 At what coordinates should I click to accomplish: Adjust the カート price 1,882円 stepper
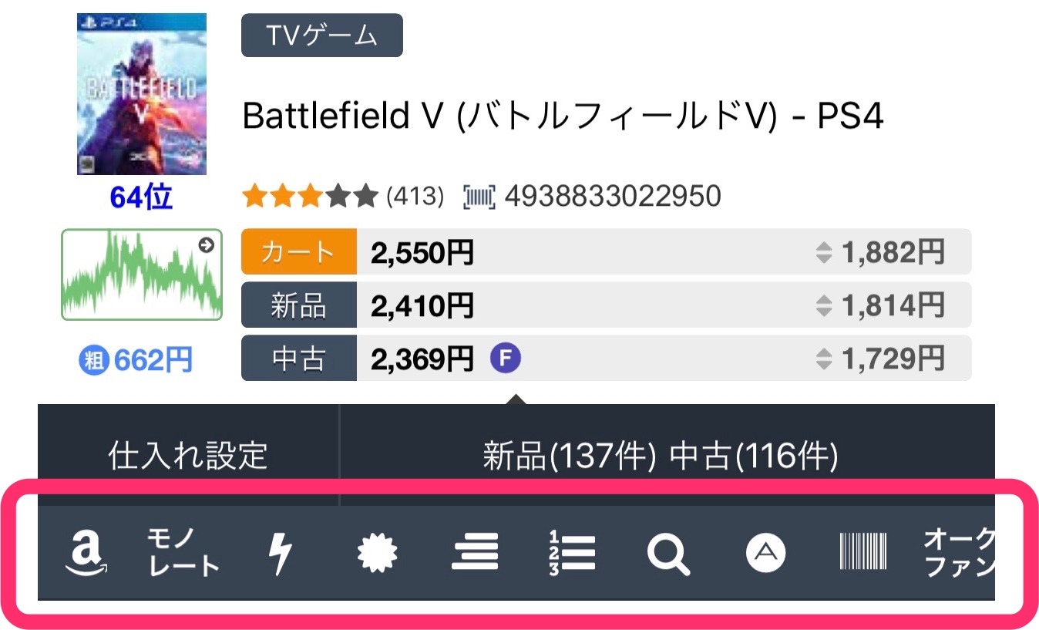[825, 252]
